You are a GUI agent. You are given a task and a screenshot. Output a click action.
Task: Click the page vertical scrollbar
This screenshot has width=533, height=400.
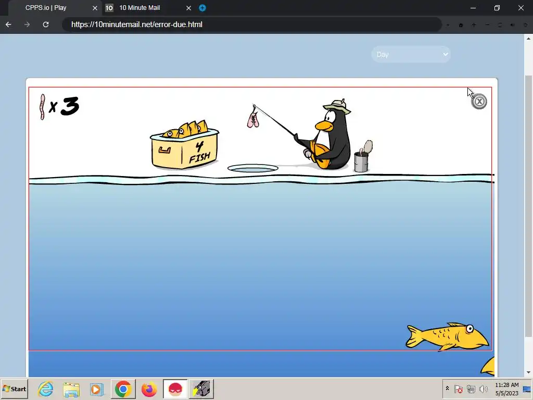click(529, 206)
